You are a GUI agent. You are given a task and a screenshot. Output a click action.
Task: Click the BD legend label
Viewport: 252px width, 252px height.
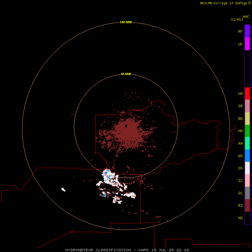(x=240, y=119)
